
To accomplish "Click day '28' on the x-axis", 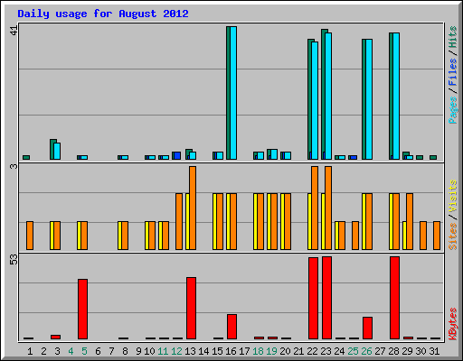I will point(393,351).
